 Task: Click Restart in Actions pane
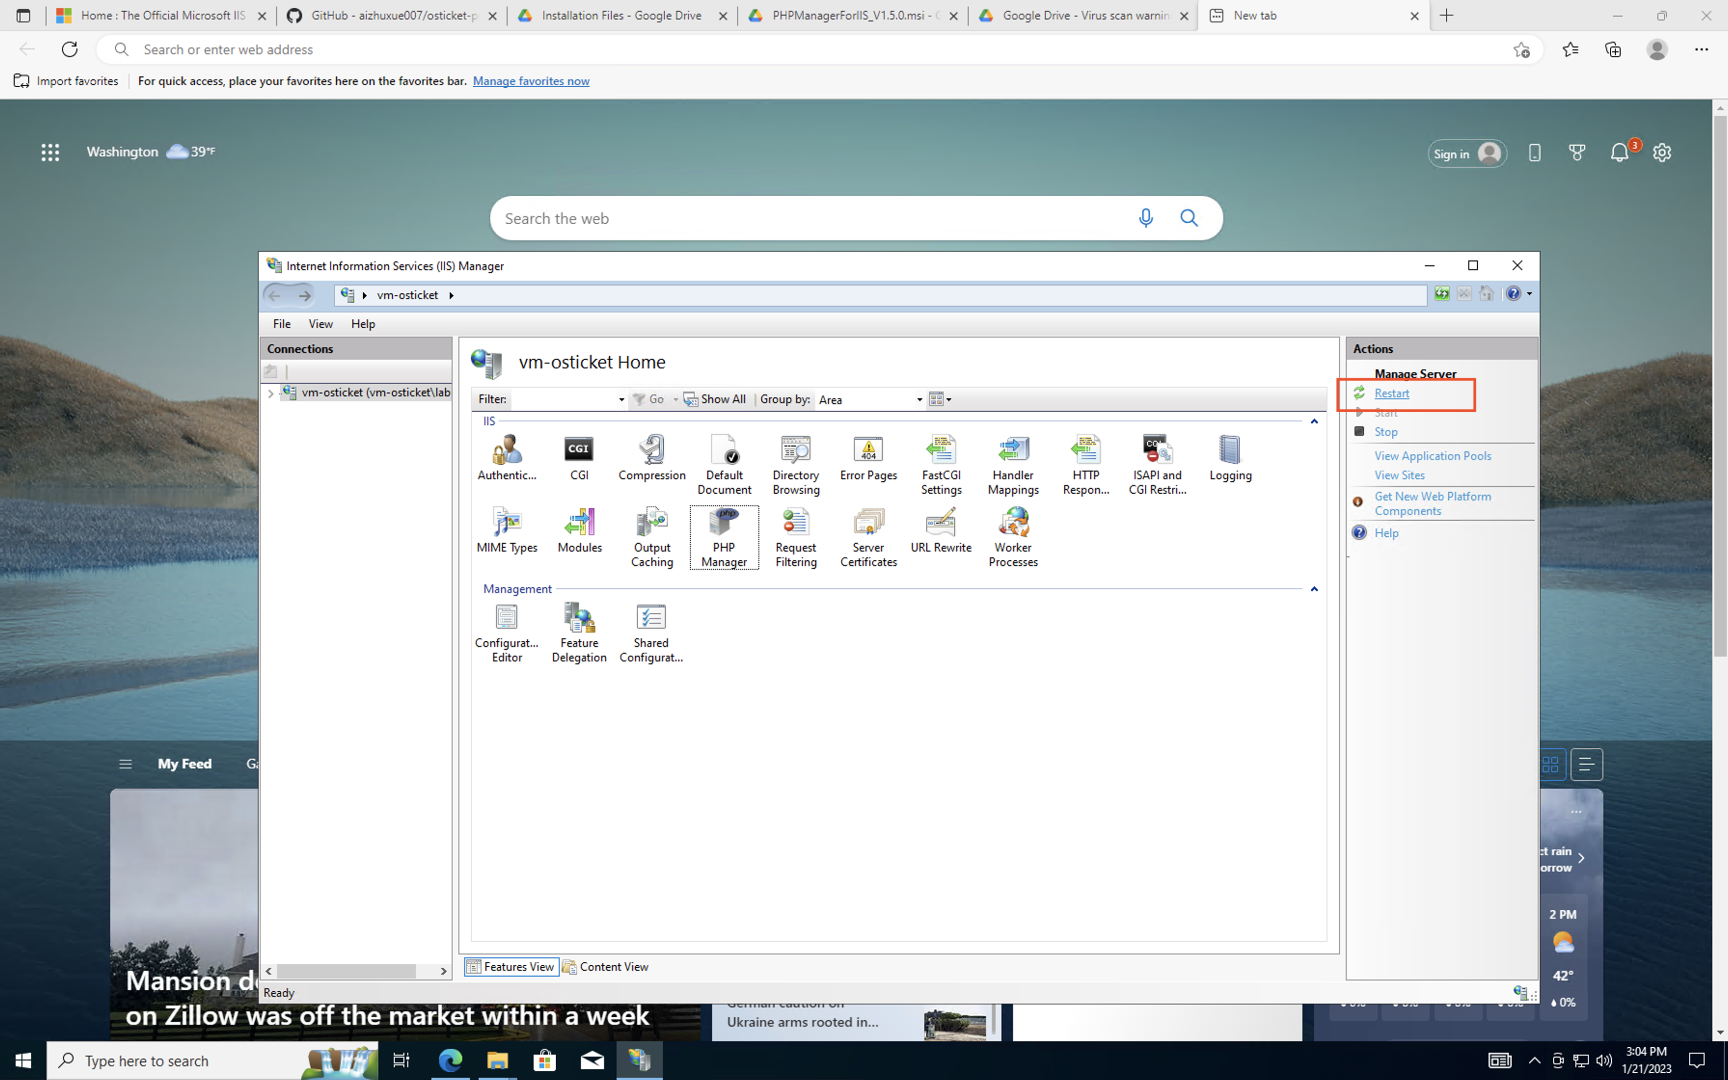coord(1391,393)
